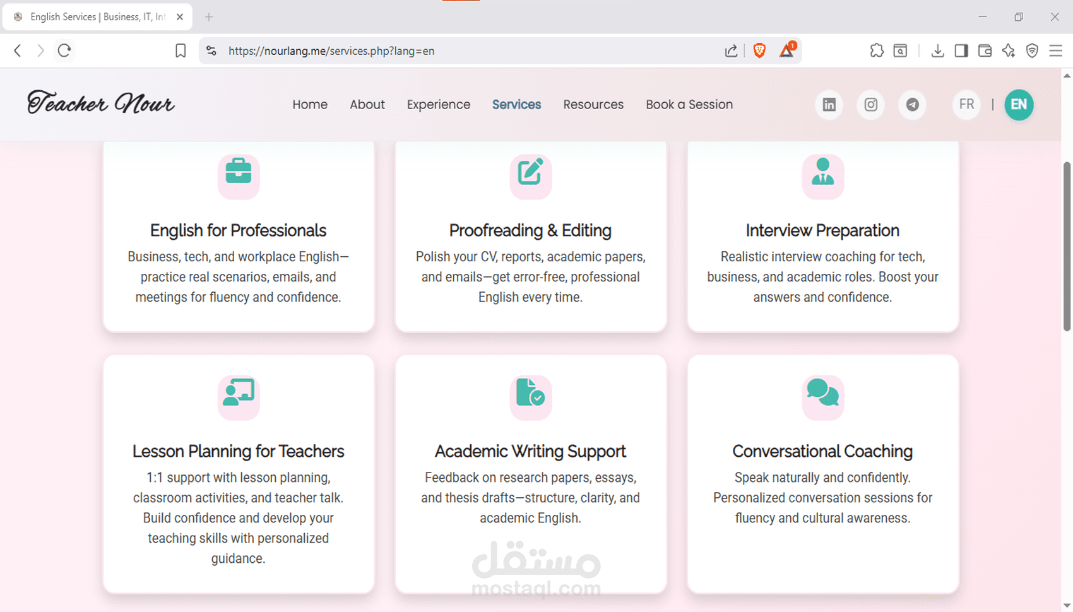Bookmark this page with the bookmark icon

point(181,50)
